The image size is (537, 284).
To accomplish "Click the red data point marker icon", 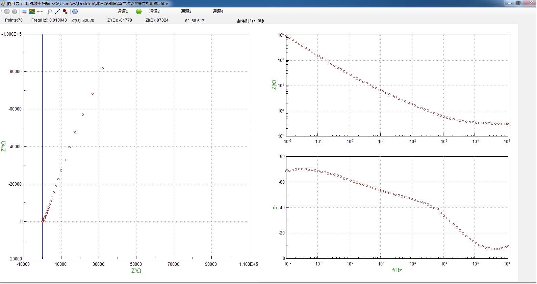I will tap(65, 11).
